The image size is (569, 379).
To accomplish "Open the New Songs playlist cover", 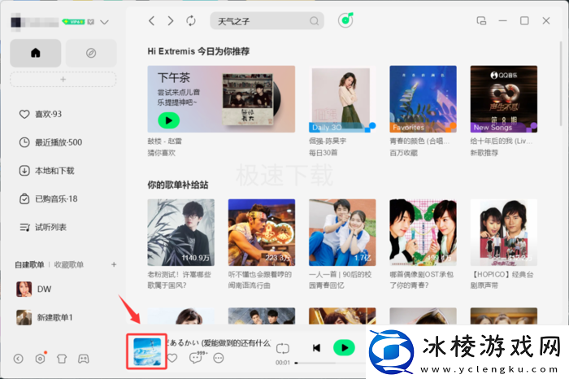I will [504, 99].
